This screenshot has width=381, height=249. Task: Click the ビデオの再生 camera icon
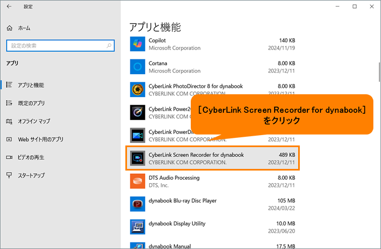click(9, 157)
